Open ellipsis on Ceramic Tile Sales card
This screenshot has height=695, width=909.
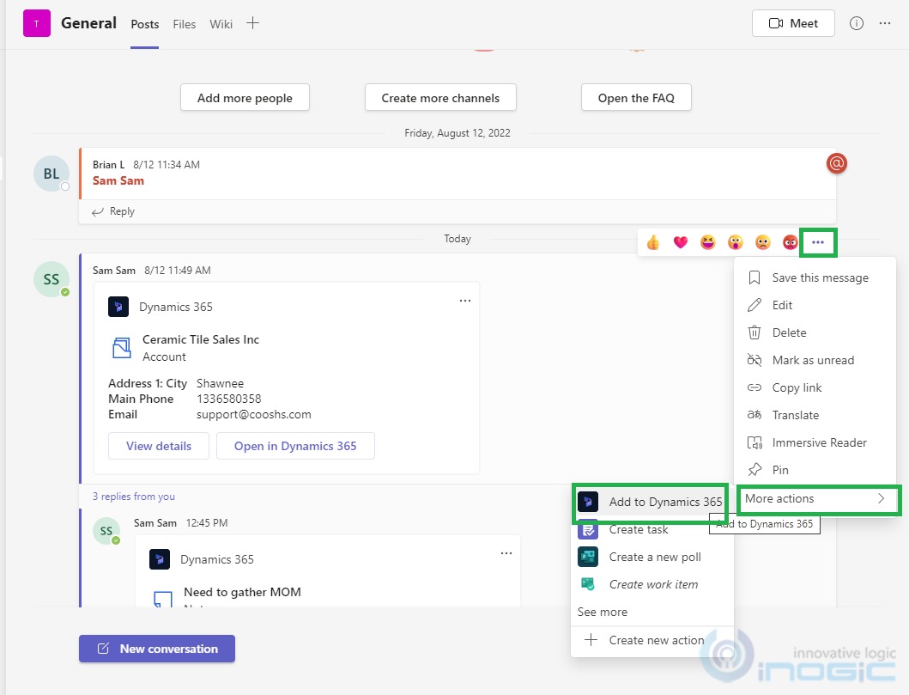coord(465,301)
